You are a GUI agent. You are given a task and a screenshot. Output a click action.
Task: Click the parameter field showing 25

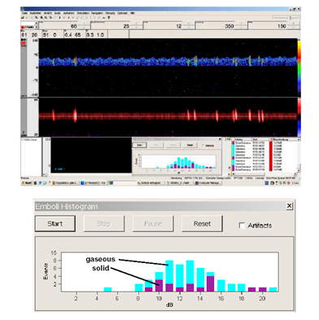point(116,26)
